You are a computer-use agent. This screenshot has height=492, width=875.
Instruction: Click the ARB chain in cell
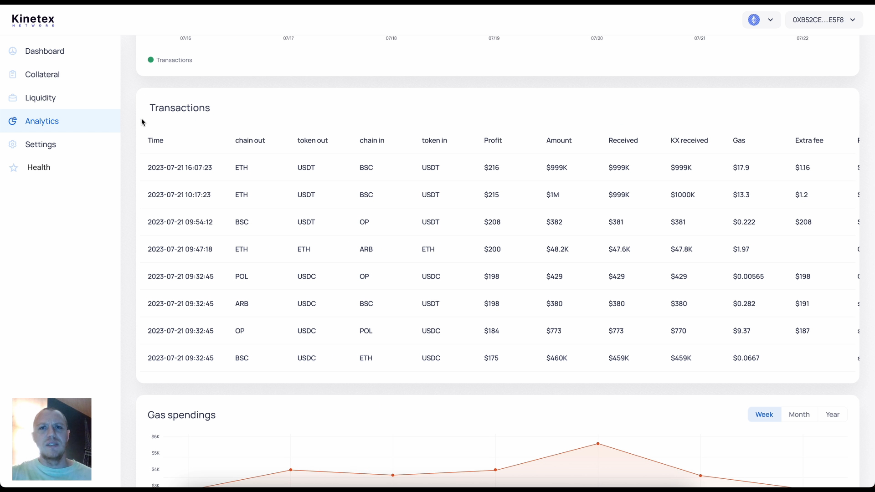[366, 249]
